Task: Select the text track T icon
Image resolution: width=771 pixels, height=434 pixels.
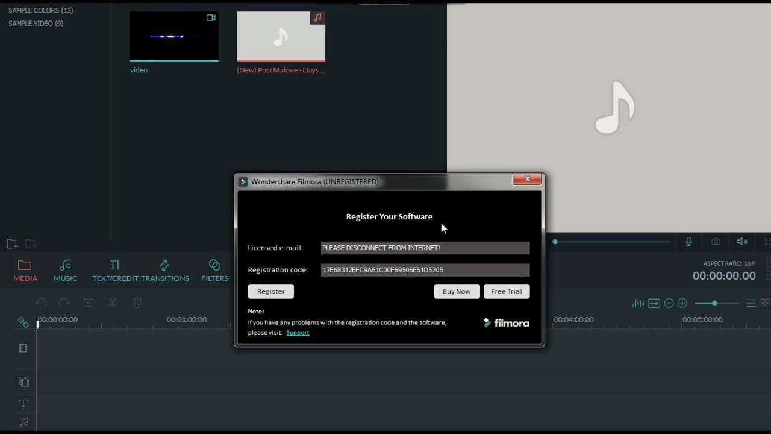Action: (23, 403)
